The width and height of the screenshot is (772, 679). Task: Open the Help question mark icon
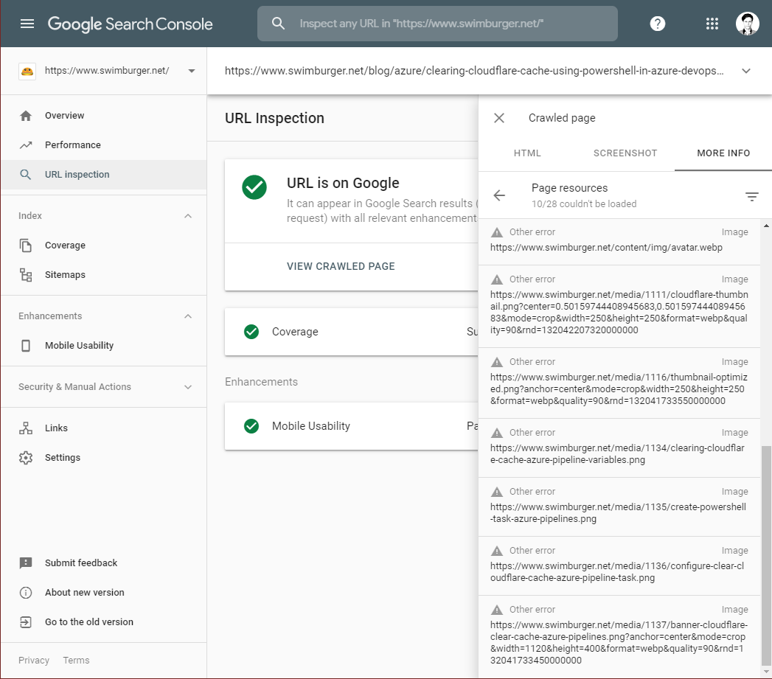tap(657, 24)
